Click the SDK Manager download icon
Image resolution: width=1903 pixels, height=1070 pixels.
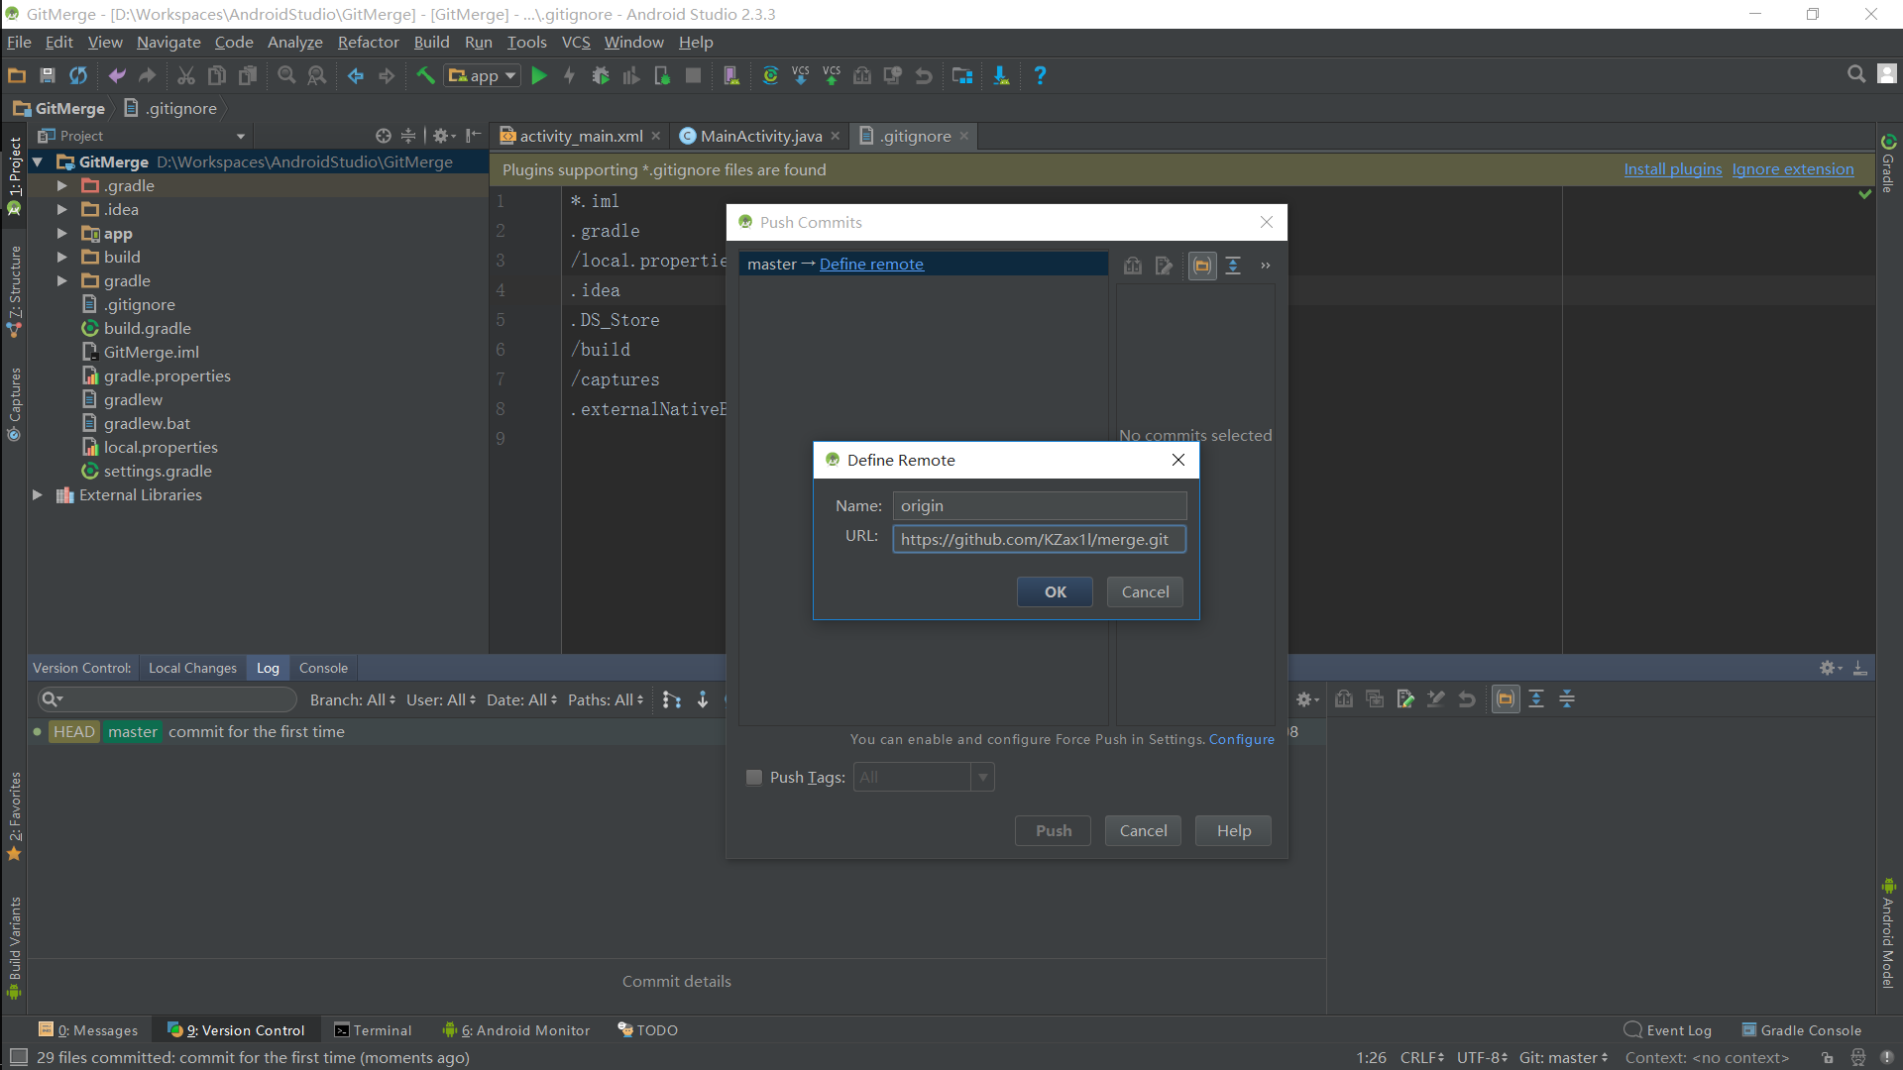click(x=1001, y=75)
